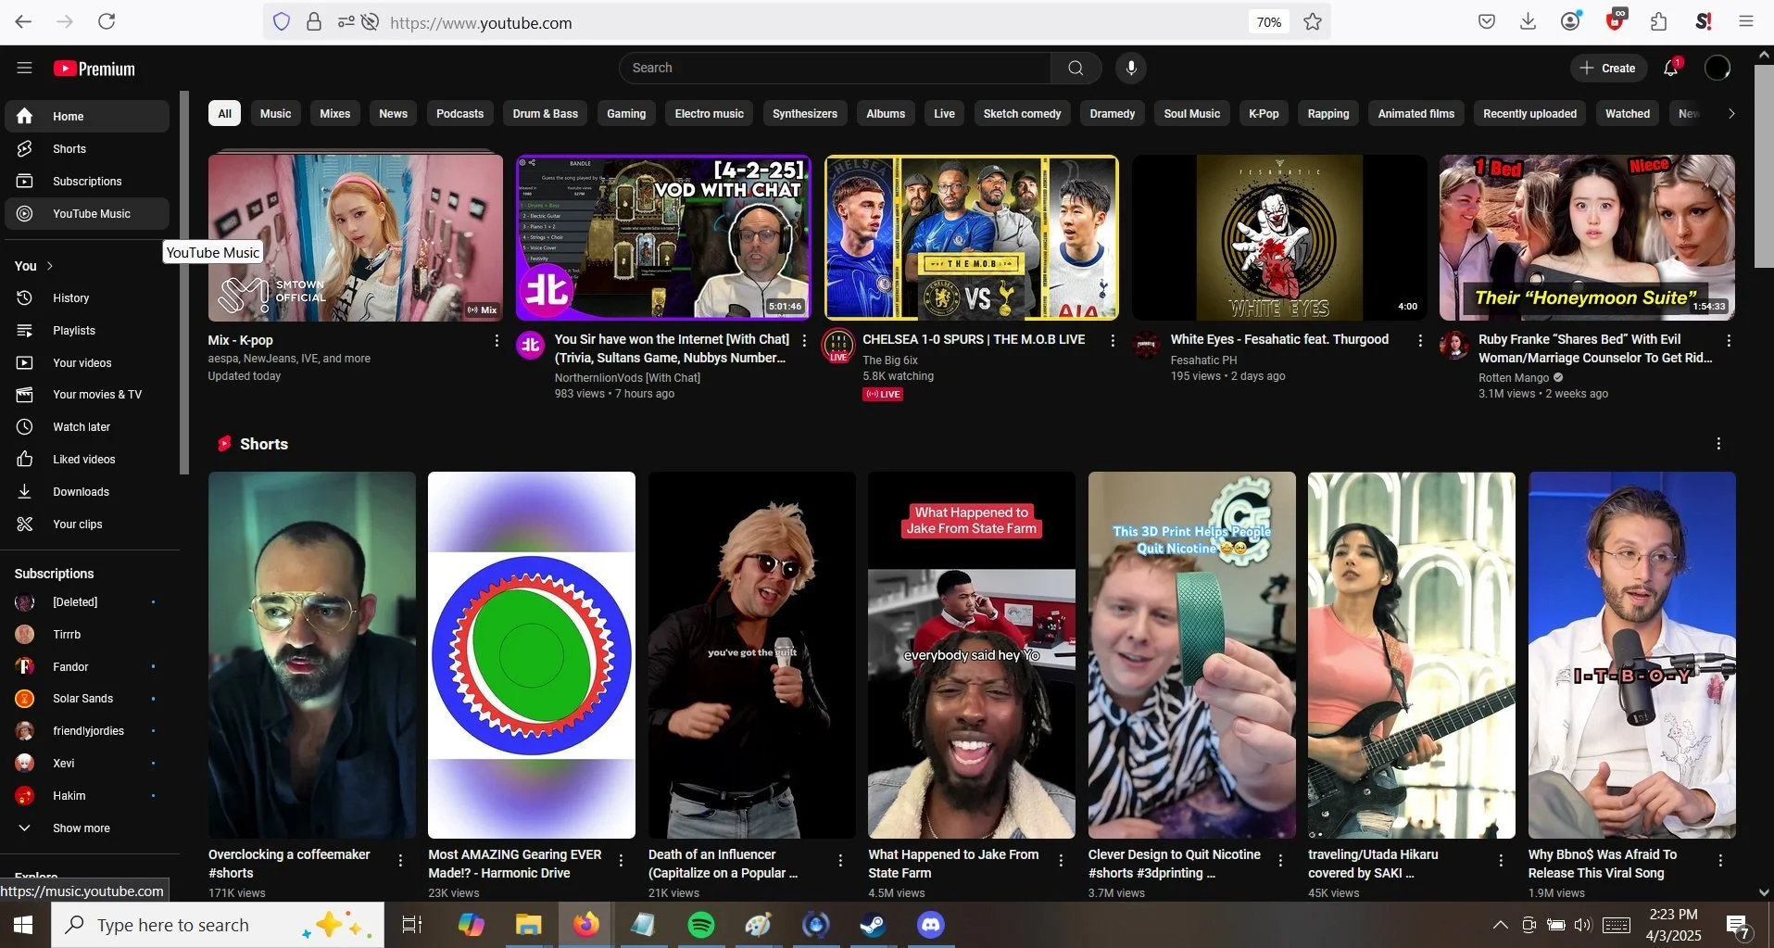The image size is (1774, 948).
Task: Open the account avatar menu
Action: point(1717,68)
